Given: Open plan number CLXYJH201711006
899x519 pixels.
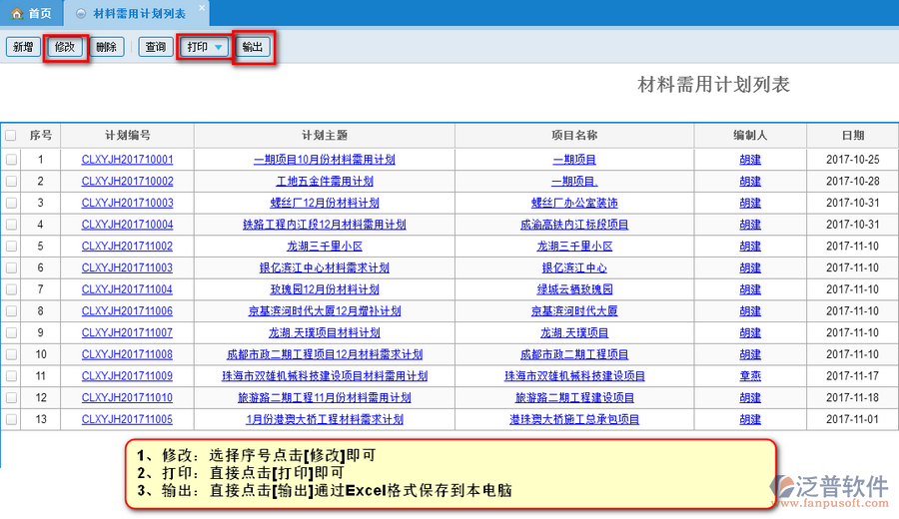Looking at the screenshot, I should click(x=127, y=311).
